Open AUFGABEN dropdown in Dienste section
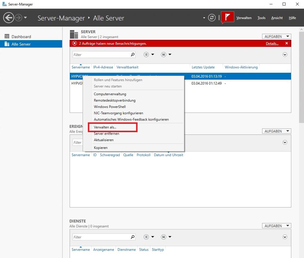The height and width of the screenshot is (258, 304). tap(277, 226)
